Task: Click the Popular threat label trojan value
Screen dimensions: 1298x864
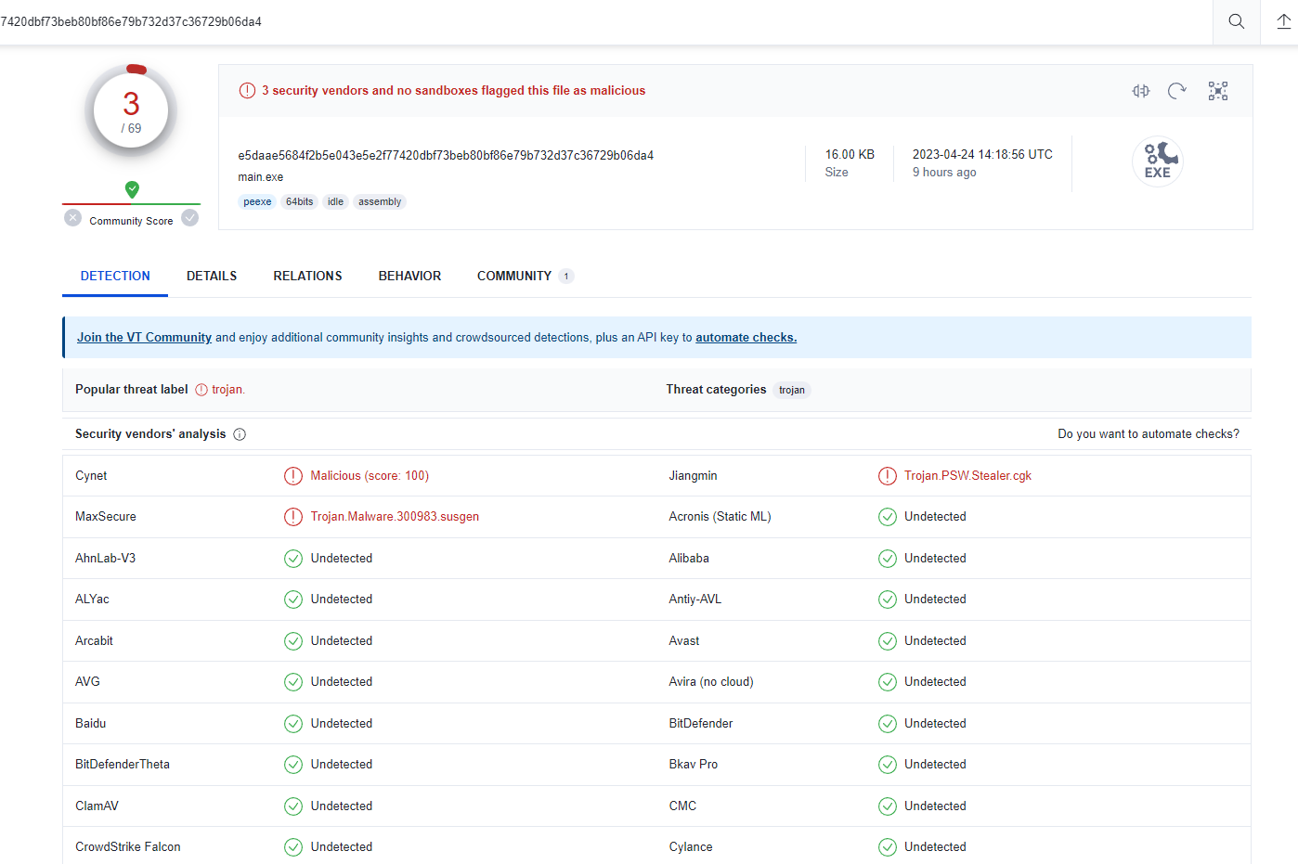Action: pos(227,390)
